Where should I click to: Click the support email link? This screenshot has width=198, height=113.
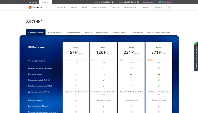[148, 2]
